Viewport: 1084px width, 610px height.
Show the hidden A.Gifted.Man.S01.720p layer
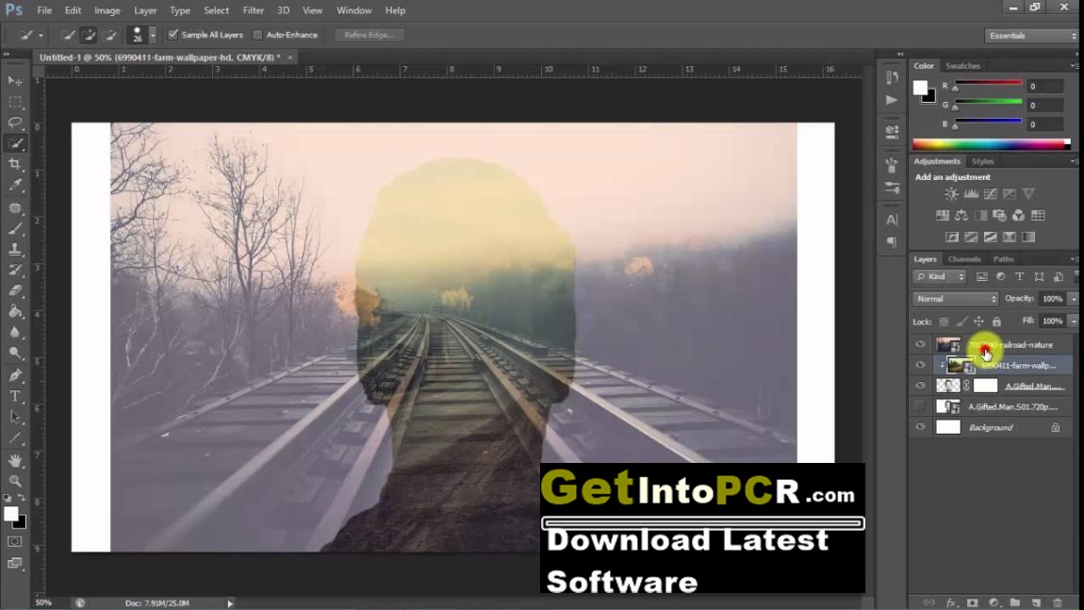(x=920, y=406)
